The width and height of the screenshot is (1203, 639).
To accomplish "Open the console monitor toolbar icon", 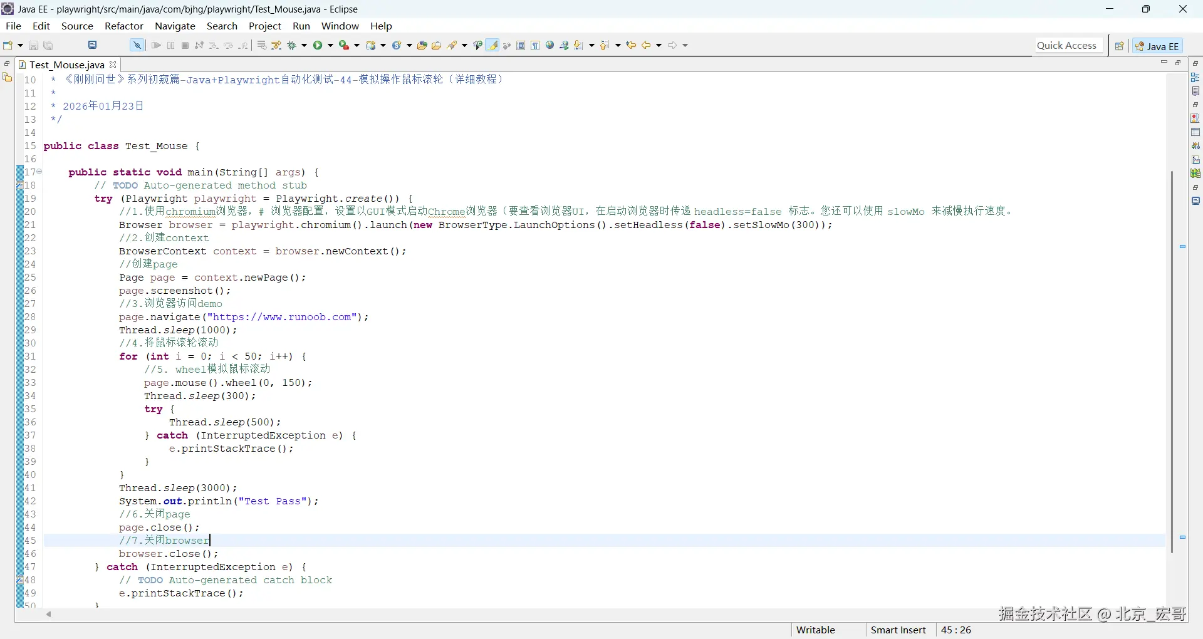I will coord(93,45).
